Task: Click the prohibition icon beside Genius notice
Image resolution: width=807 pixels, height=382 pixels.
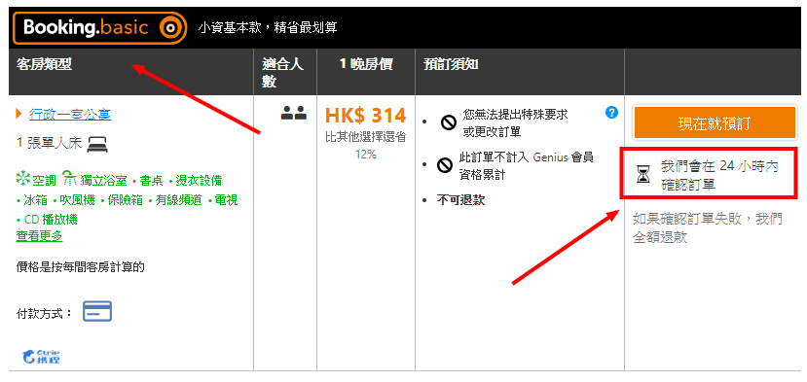Action: (x=444, y=165)
